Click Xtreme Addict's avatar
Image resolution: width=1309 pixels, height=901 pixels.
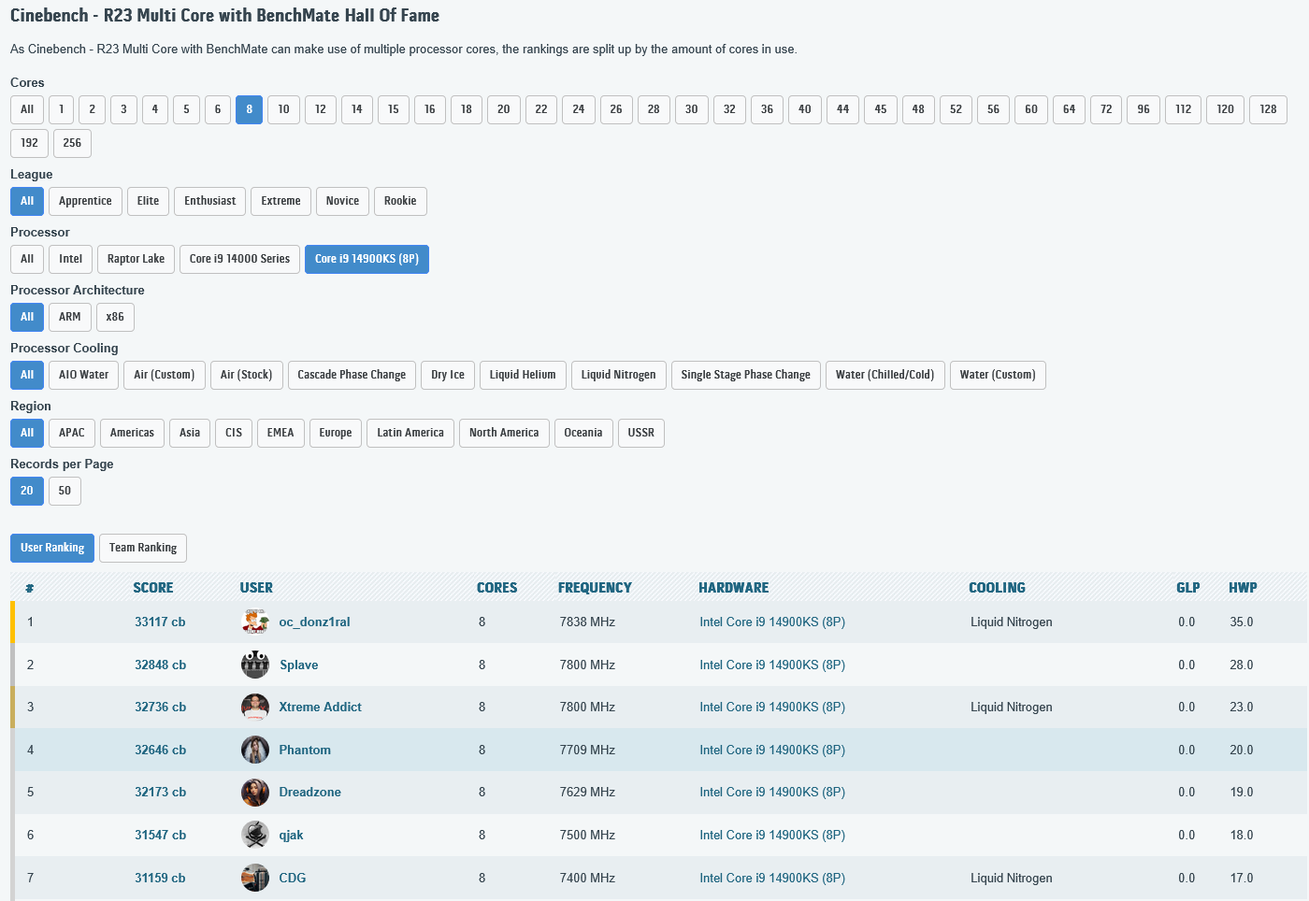point(255,707)
